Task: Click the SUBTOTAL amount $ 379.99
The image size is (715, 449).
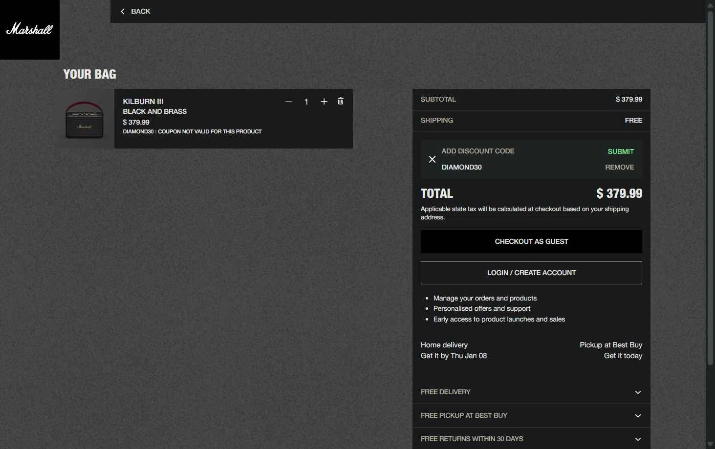Action: (629, 99)
